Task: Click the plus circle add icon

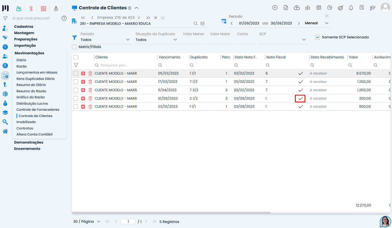Action: (275, 8)
